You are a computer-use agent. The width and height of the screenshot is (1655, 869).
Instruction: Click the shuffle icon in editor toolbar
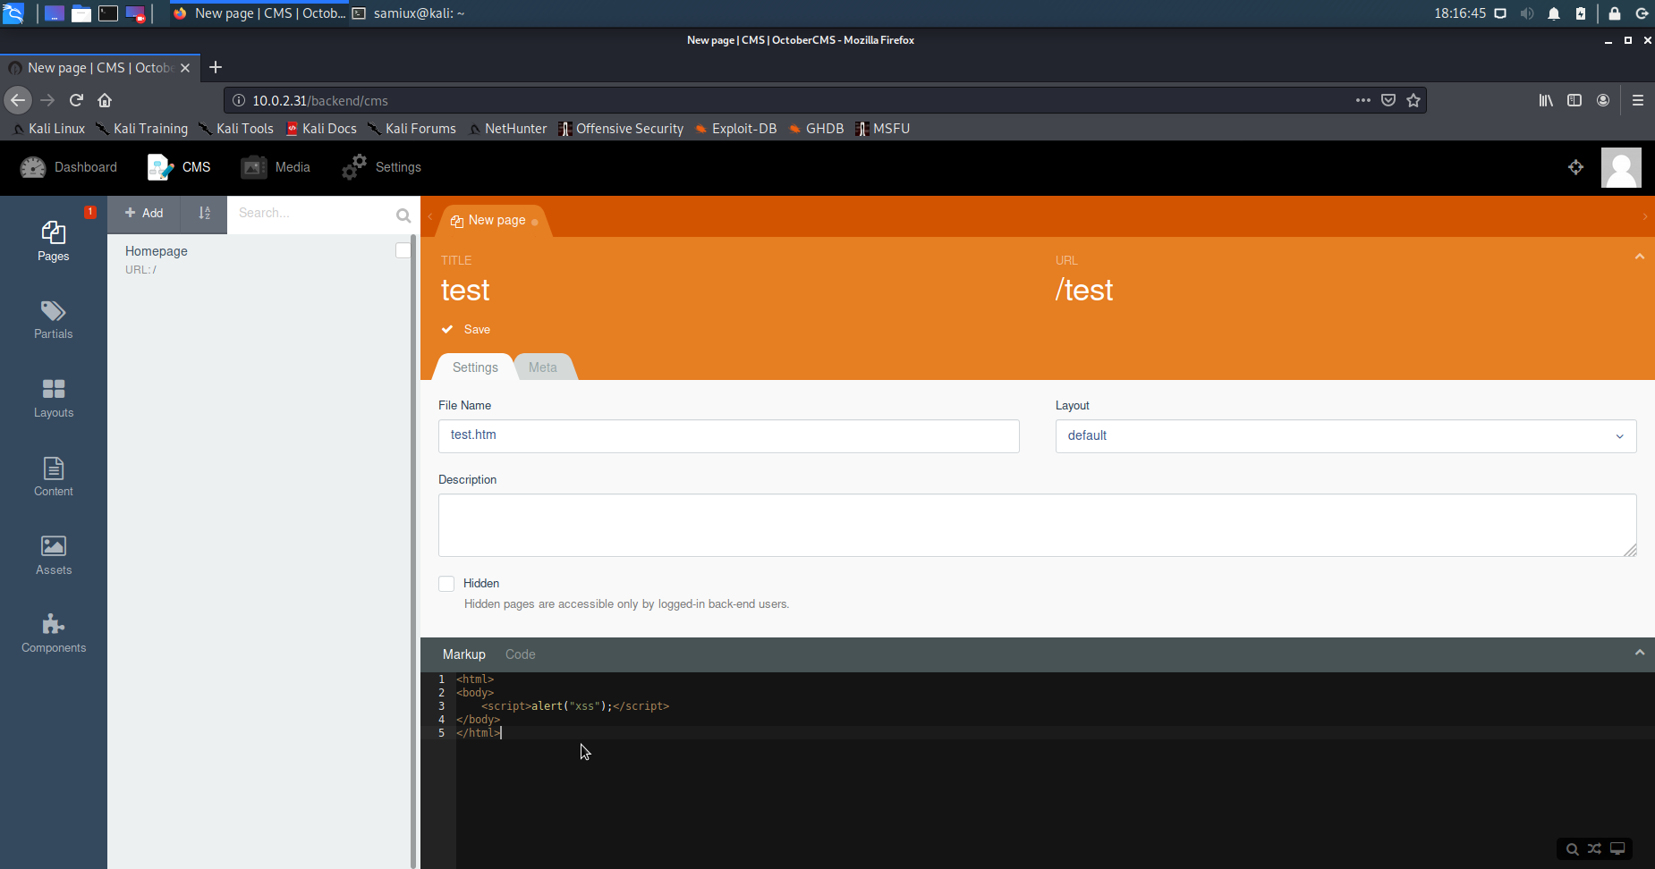tap(1594, 848)
